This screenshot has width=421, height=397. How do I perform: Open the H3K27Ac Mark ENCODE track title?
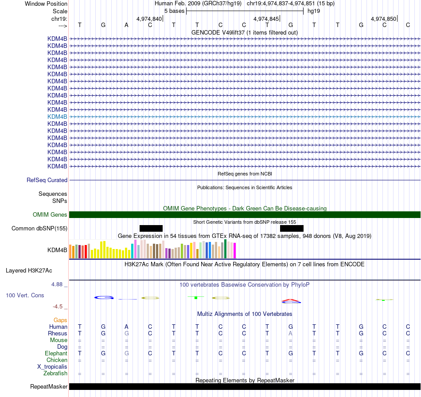[x=245, y=264]
